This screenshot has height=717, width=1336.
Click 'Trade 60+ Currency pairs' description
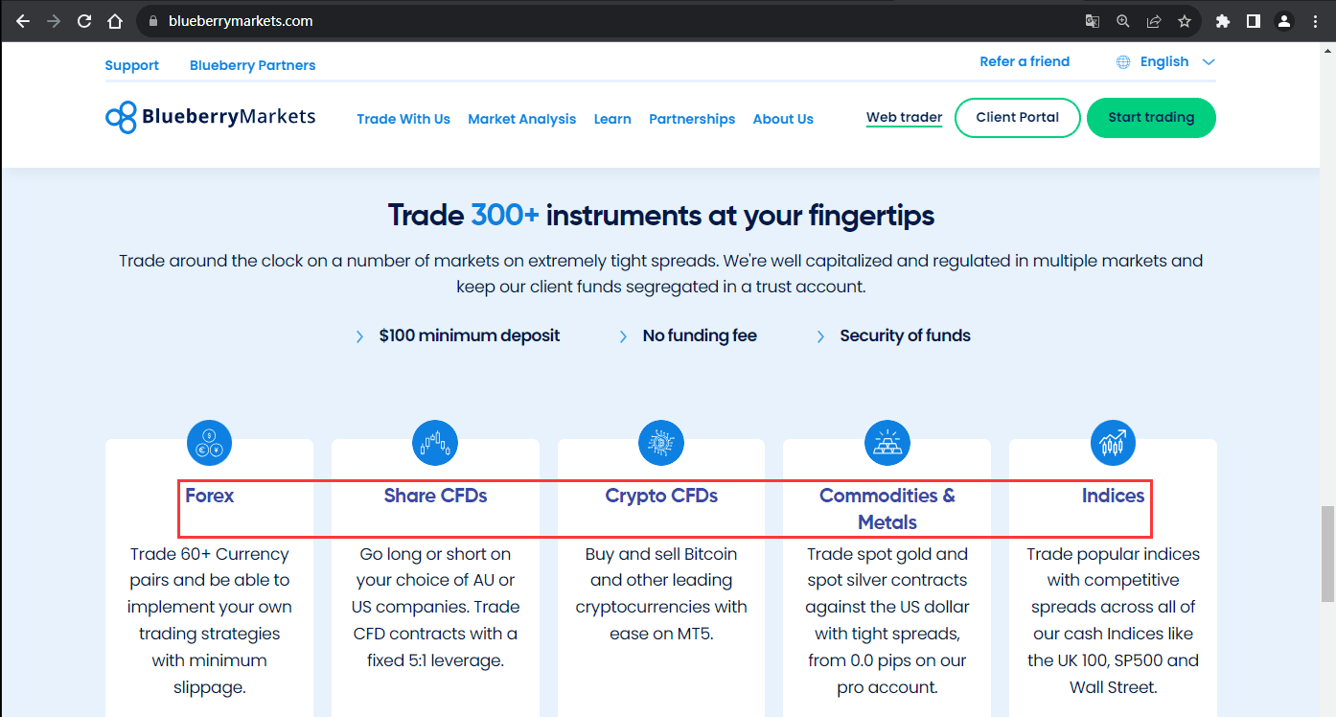(209, 620)
